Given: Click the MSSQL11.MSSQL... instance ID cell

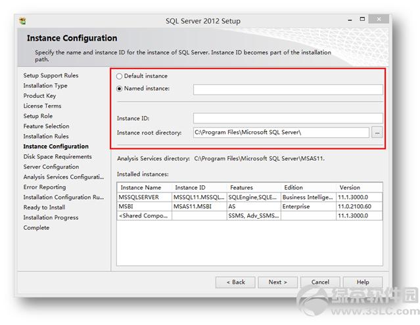Looking at the screenshot, I should click(x=199, y=198).
